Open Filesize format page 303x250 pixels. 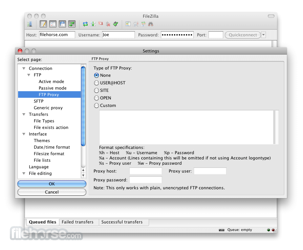click(x=49, y=154)
